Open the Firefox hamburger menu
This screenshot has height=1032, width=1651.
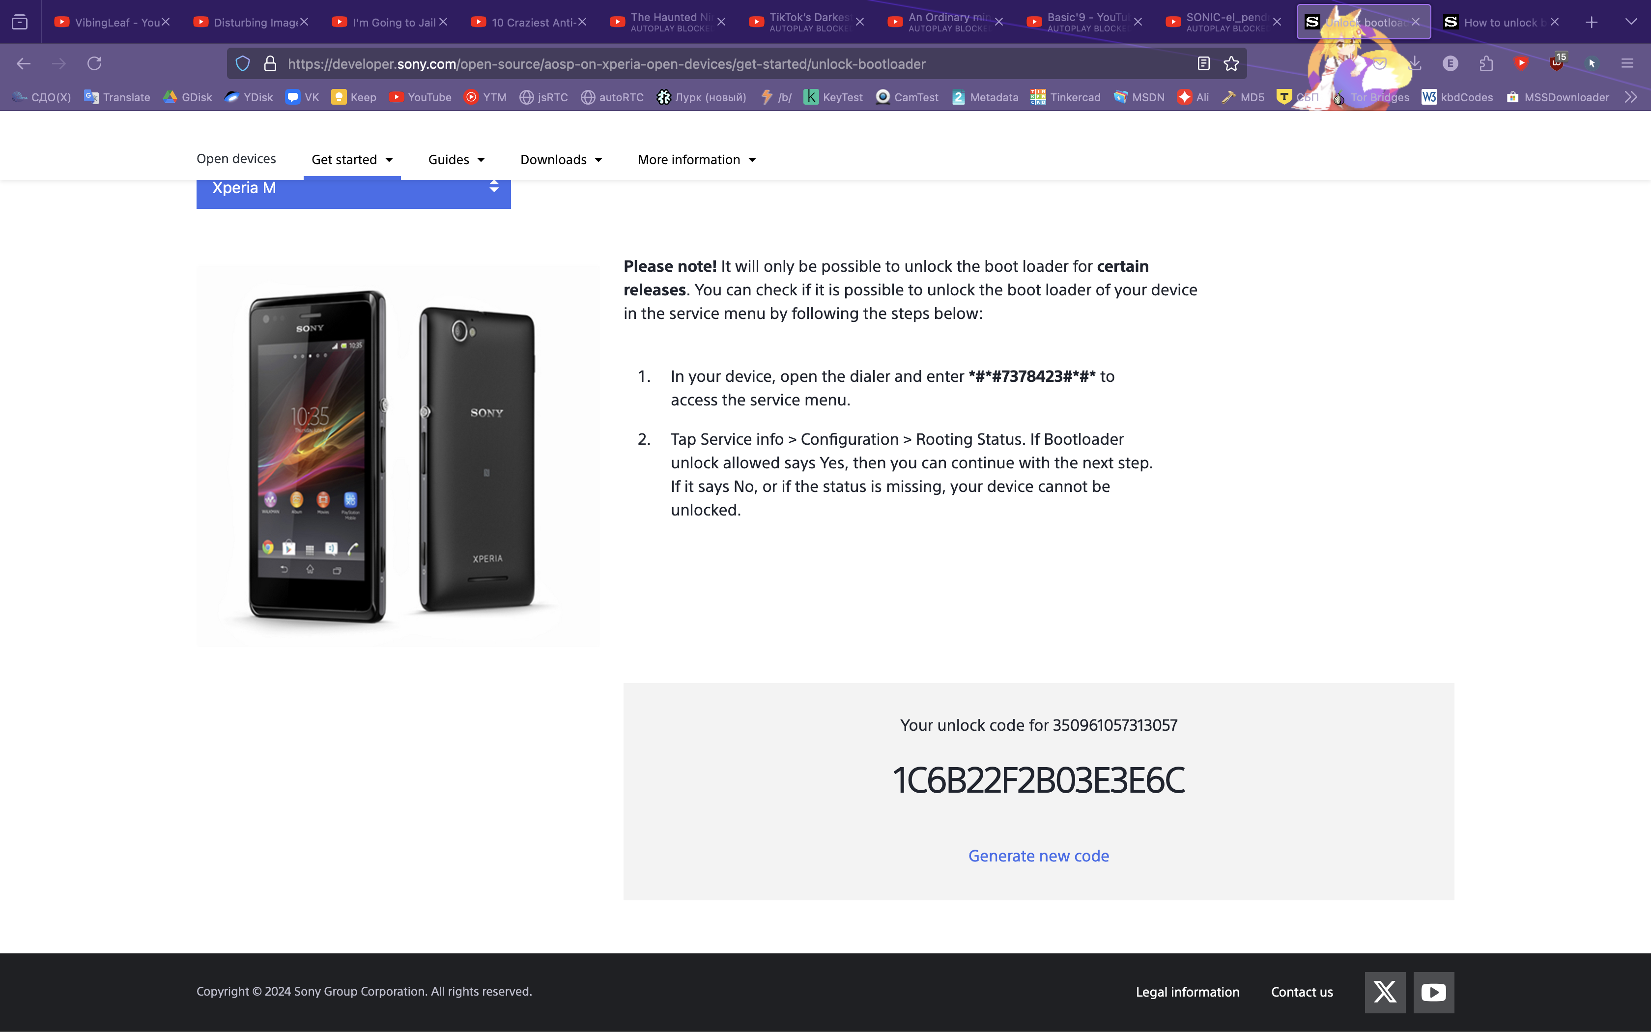[1627, 63]
